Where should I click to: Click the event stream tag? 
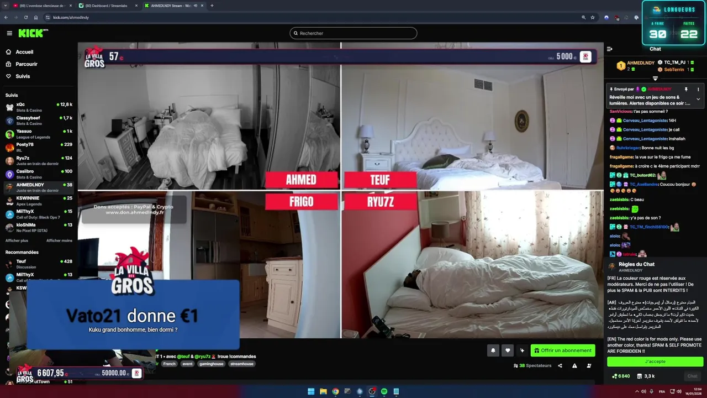click(x=187, y=364)
